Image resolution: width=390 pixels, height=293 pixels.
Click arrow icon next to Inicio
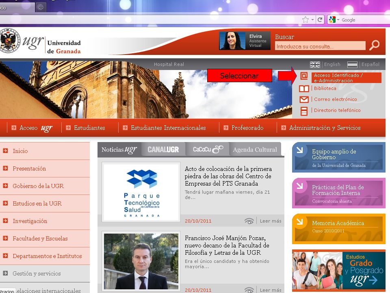[5, 151]
